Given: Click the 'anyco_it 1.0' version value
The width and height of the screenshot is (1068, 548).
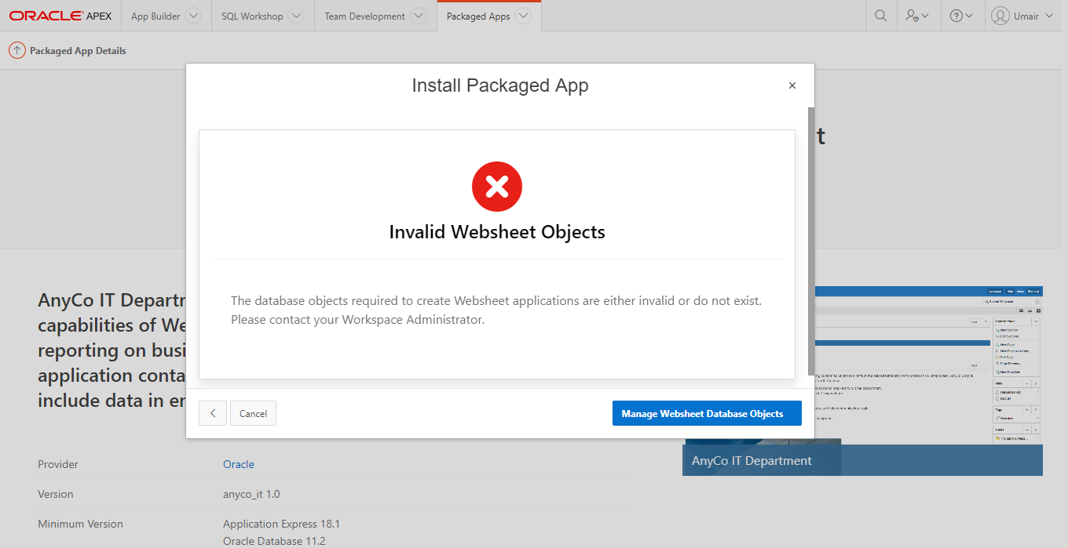Looking at the screenshot, I should pyautogui.click(x=251, y=494).
